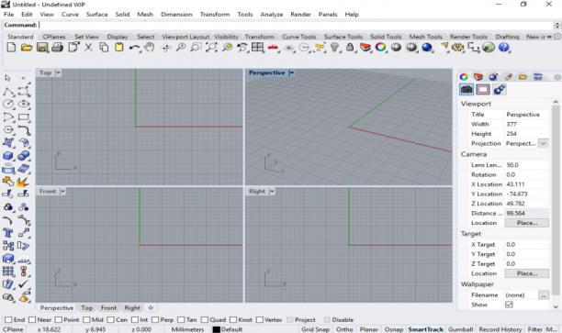Click the camera viewport properties icon
This screenshot has height=333, width=562.
pos(466,90)
